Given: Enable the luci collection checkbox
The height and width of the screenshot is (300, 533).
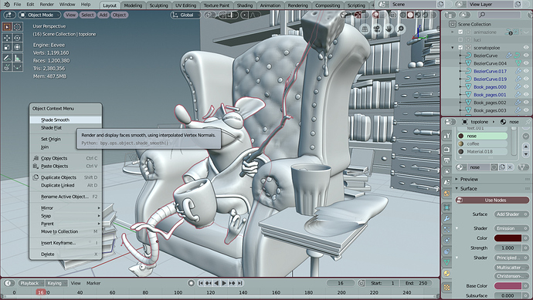Looking at the screenshot, I should (x=460, y=39).
